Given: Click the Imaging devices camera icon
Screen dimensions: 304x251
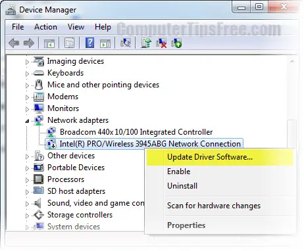Looking at the screenshot, I should (x=39, y=61).
